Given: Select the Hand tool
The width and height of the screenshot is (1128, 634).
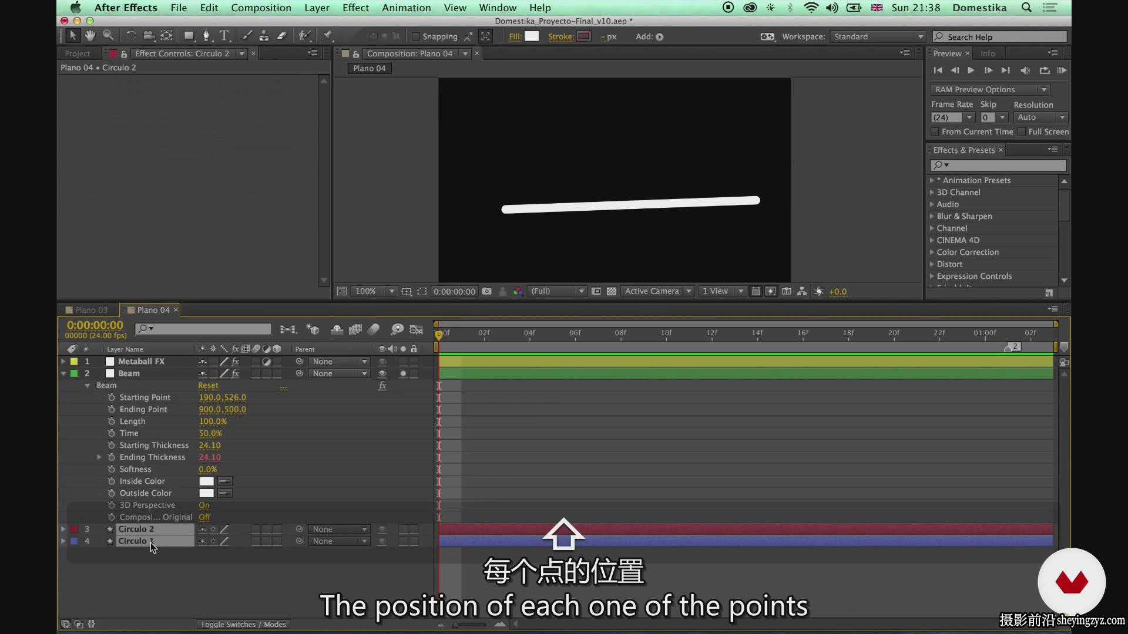Looking at the screenshot, I should coord(90,36).
